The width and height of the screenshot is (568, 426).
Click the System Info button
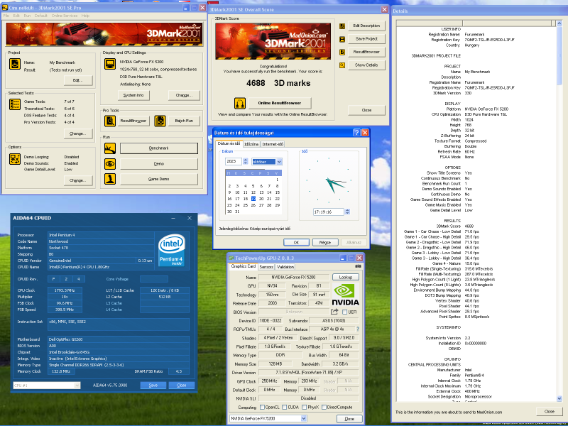[x=133, y=95]
